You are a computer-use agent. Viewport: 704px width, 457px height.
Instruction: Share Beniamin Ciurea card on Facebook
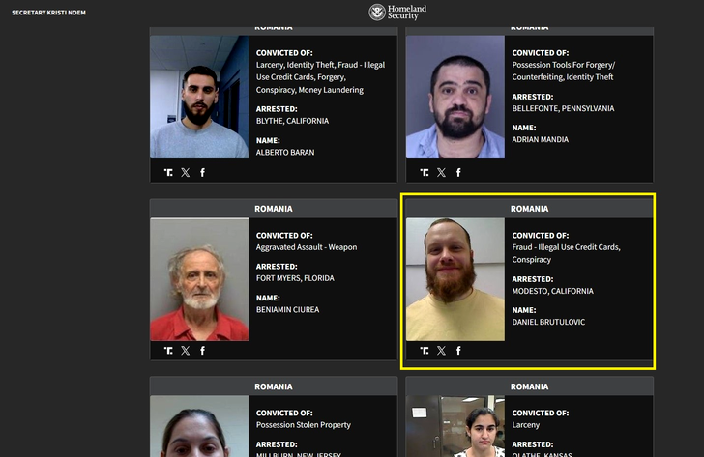(202, 351)
